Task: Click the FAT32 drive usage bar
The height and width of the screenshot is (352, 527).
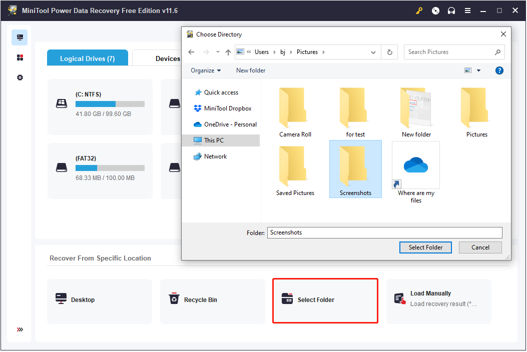Action: (x=110, y=168)
